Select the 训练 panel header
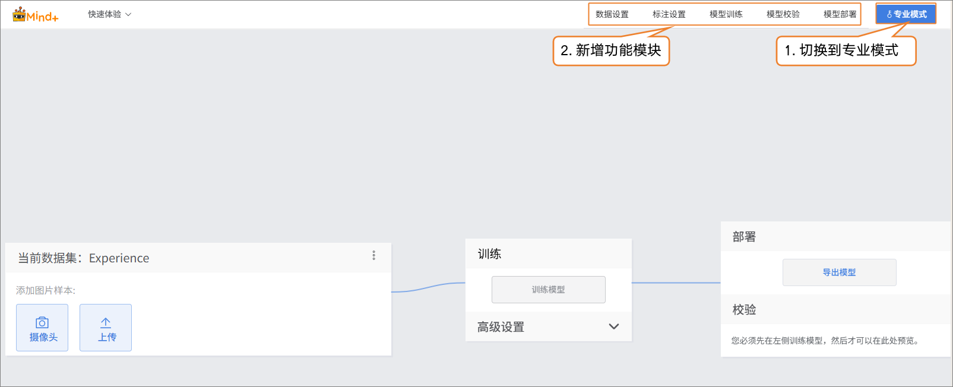Image resolution: width=953 pixels, height=387 pixels. [x=489, y=254]
